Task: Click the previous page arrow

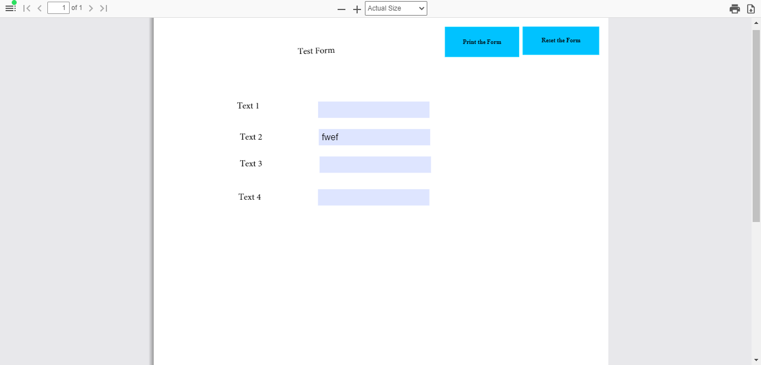Action: 39,8
